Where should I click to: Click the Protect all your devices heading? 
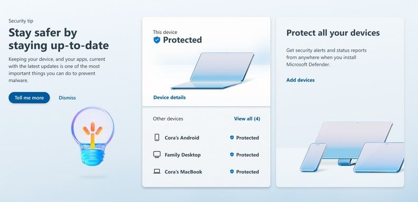(333, 33)
